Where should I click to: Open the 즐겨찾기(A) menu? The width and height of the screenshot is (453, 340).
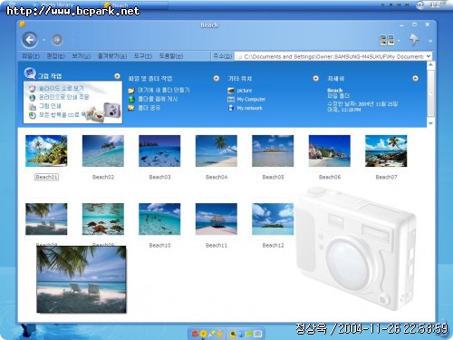click(112, 56)
